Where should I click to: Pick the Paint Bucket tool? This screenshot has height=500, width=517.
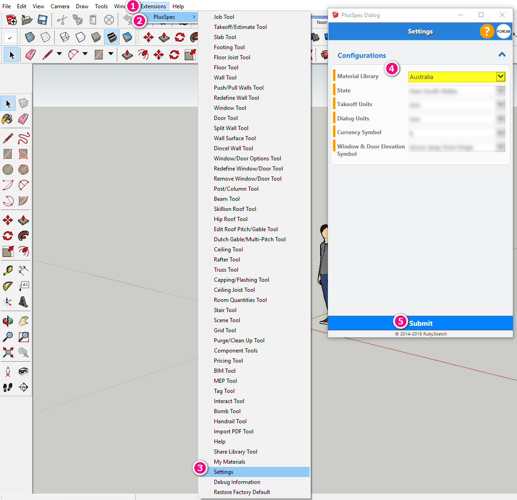pyautogui.click(x=7, y=119)
